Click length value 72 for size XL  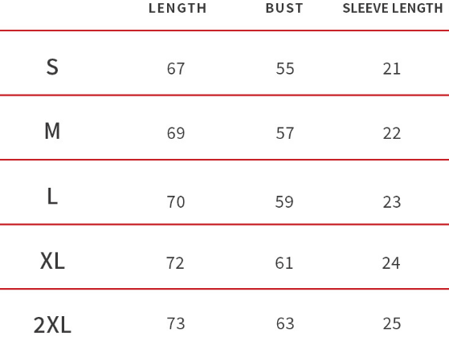pos(175,263)
